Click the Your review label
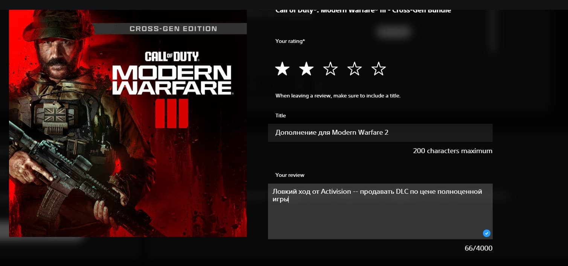Image resolution: width=568 pixels, height=266 pixels. [x=290, y=175]
